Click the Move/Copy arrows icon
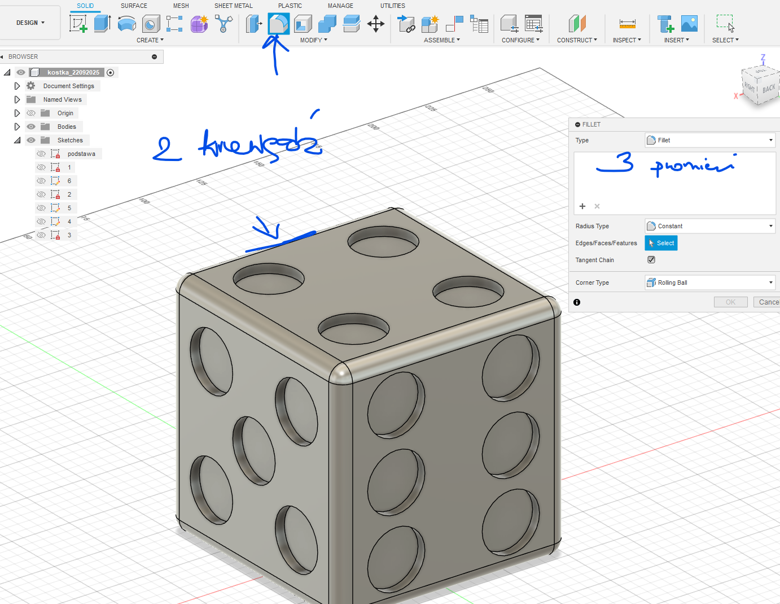 [376, 24]
